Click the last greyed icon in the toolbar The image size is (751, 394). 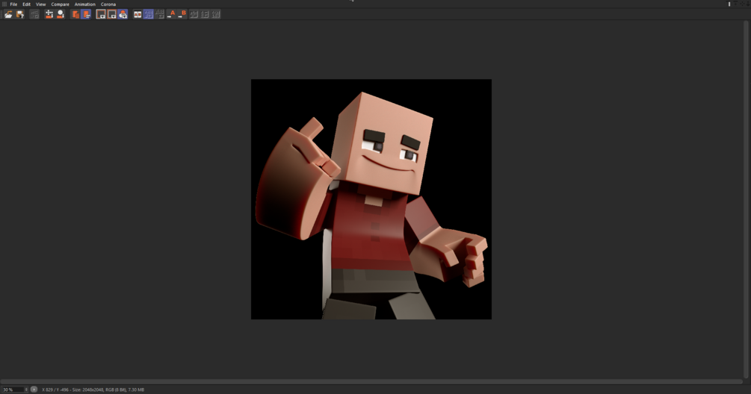[216, 14]
